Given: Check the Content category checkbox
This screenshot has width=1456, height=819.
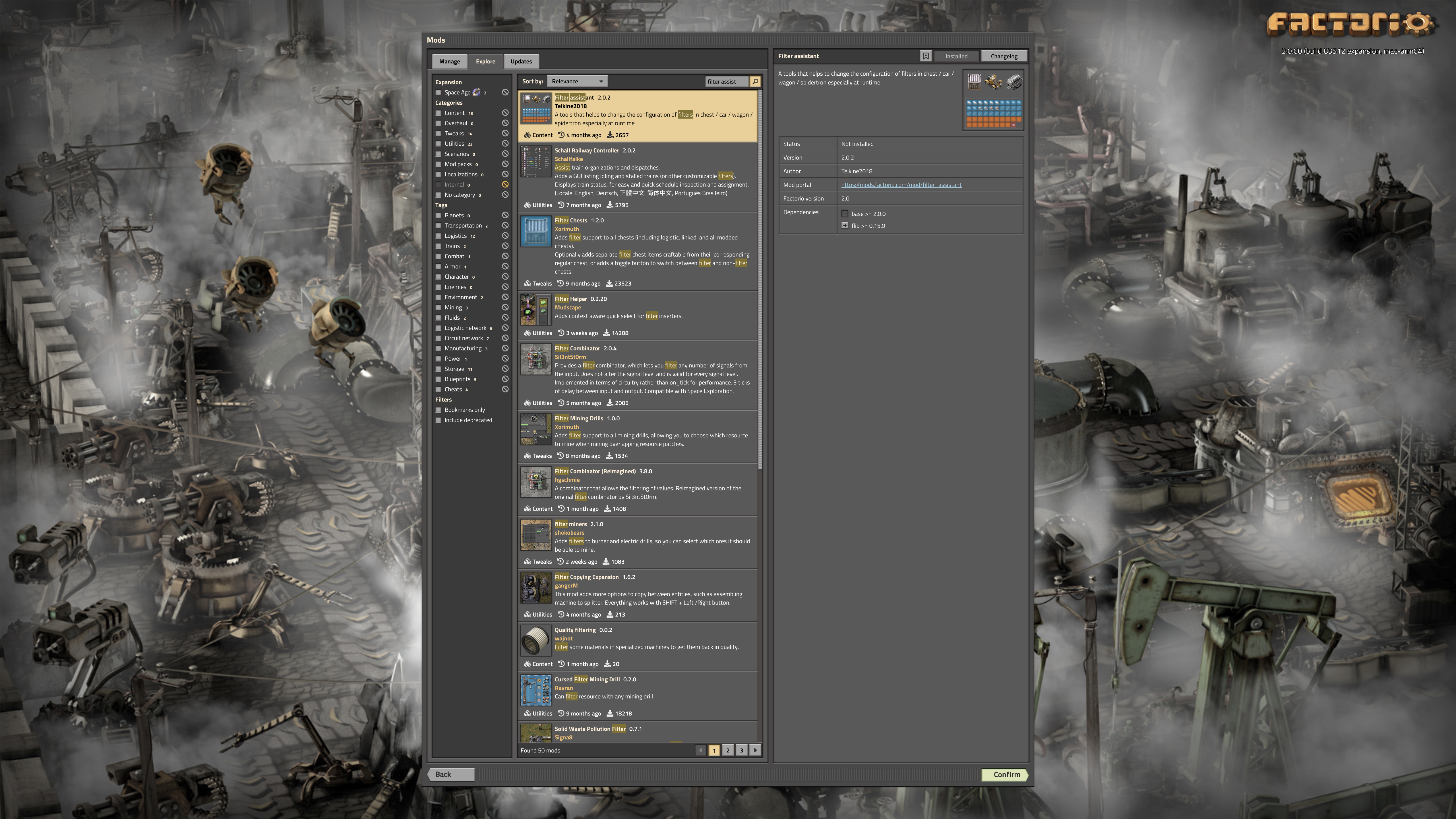Looking at the screenshot, I should (439, 113).
